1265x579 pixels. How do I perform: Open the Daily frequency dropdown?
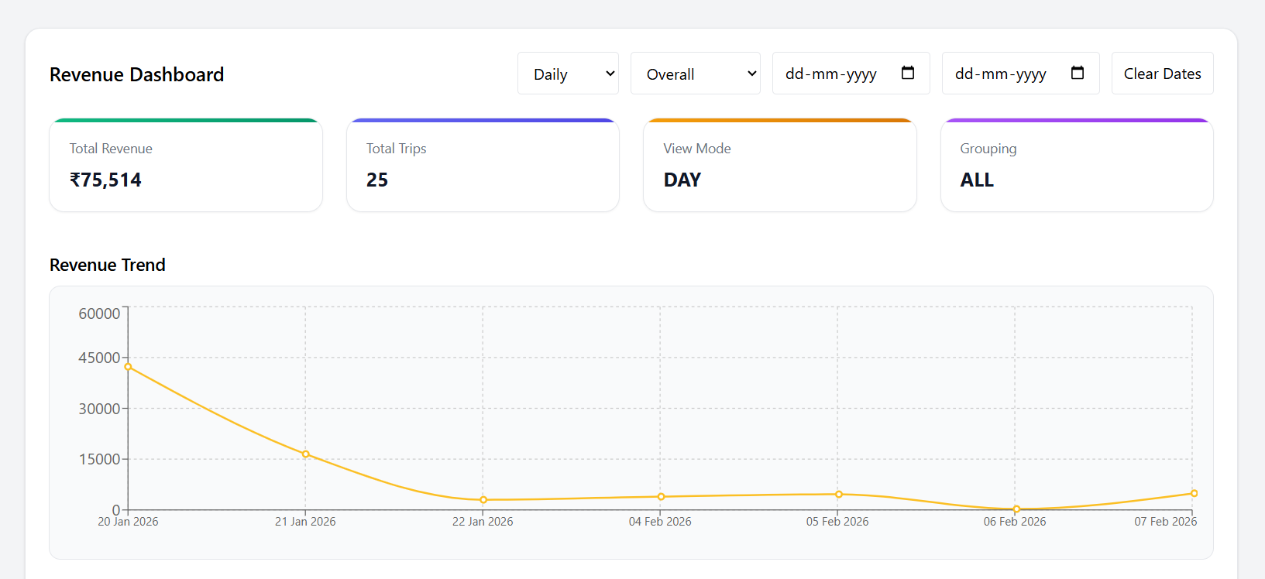tap(568, 73)
